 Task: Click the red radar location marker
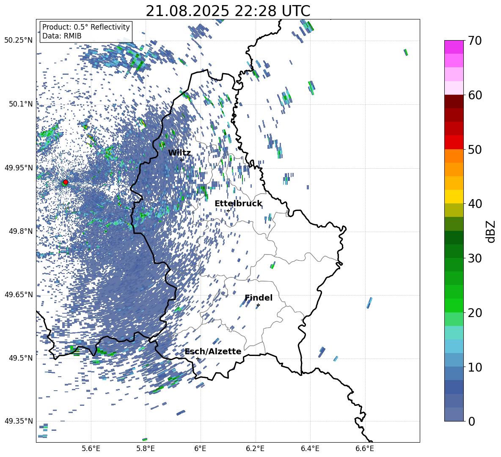point(66,182)
